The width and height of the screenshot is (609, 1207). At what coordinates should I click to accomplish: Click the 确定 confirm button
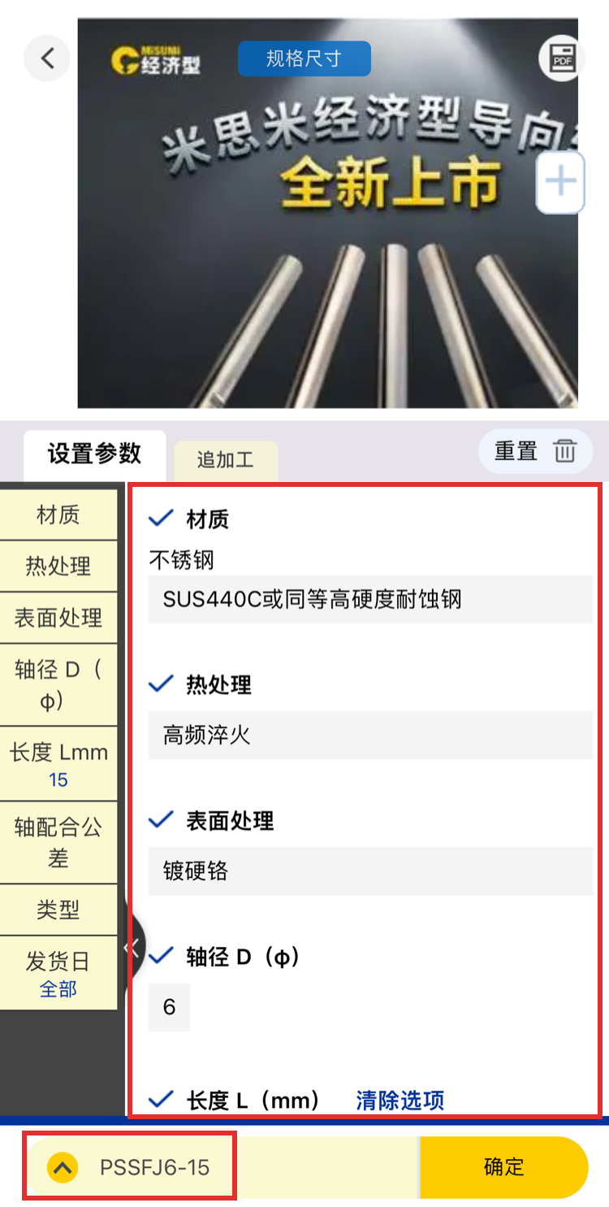click(503, 1167)
